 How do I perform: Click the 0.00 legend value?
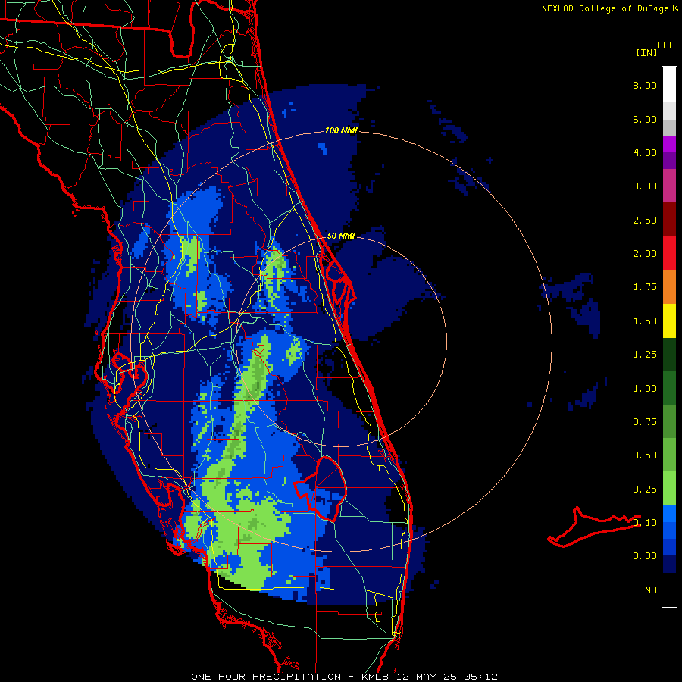645,556
